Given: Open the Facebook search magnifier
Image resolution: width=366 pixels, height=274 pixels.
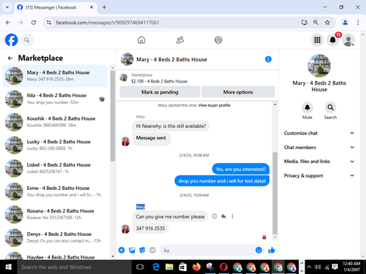Looking at the screenshot, I should tap(27, 40).
